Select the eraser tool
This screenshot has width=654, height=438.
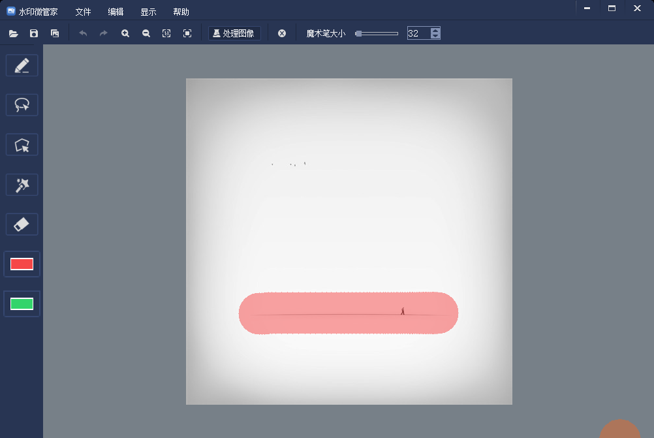tap(22, 225)
